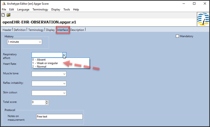Viewport: 210px width, 127px height.
Task: Choose '0 - Absent' option
Action: point(61,60)
